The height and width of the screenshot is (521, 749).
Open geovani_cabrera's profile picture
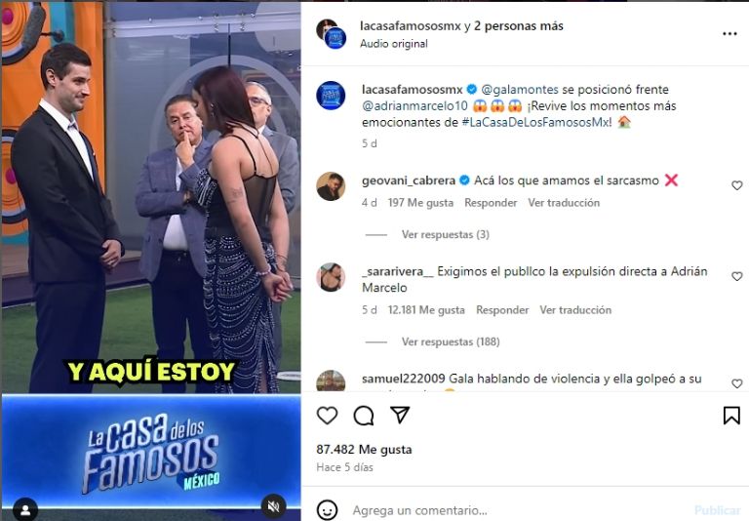331,186
